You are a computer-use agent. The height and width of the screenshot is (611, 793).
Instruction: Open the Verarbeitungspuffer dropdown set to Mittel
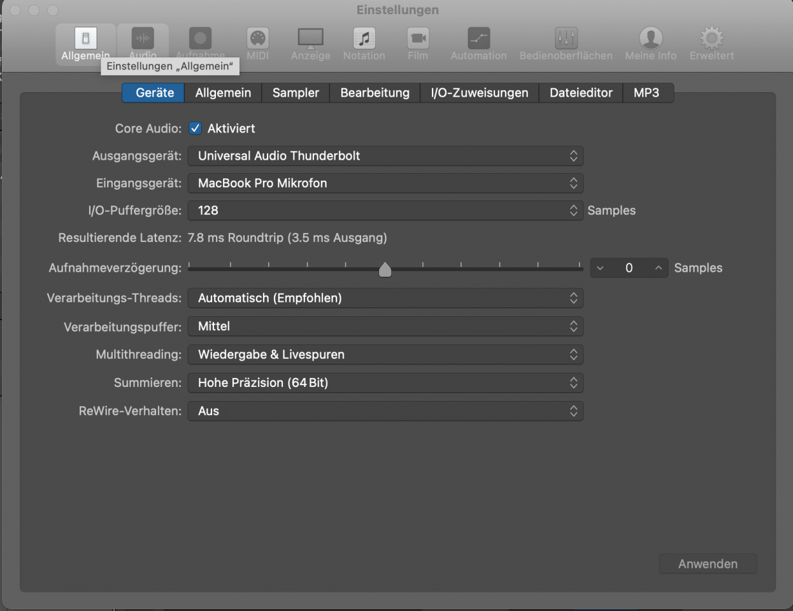(x=385, y=327)
